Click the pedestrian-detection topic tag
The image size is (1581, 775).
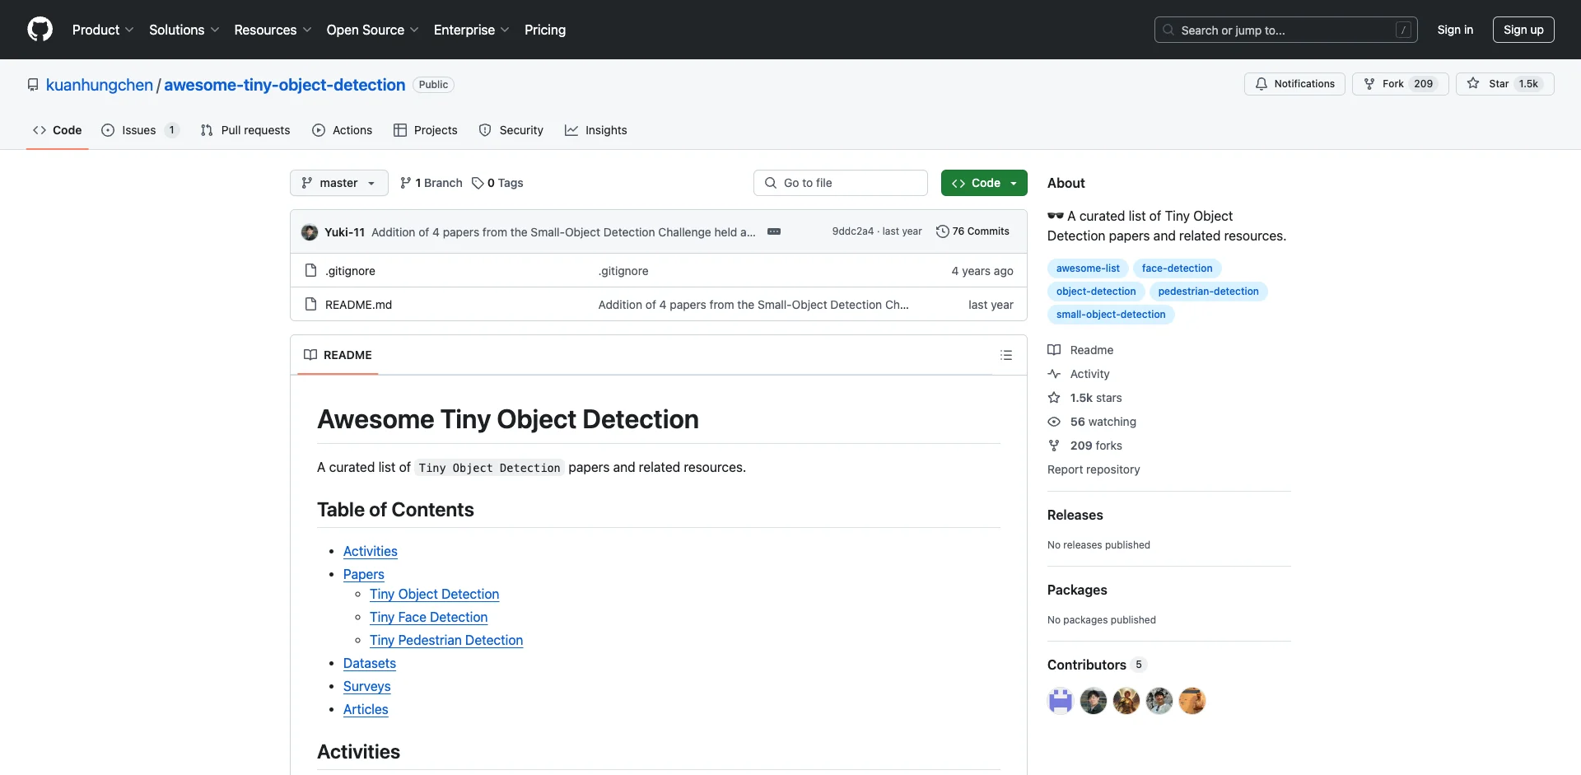point(1208,292)
